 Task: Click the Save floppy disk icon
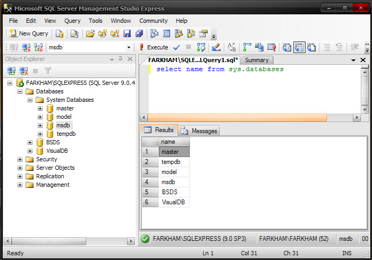click(127, 33)
